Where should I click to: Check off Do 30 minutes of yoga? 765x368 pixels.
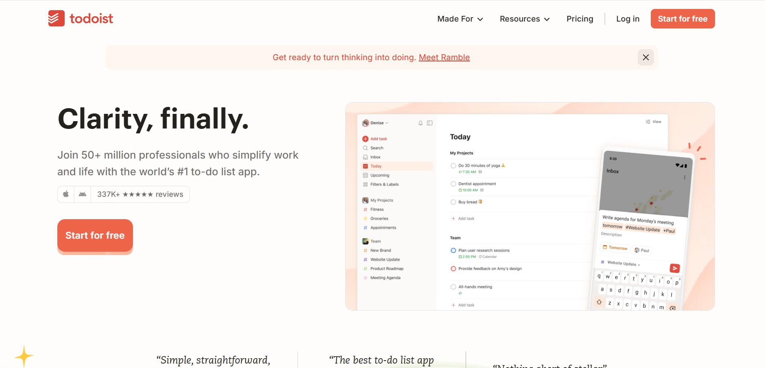(453, 165)
